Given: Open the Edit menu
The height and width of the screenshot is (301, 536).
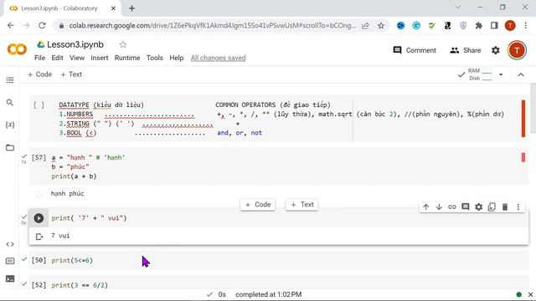Looking at the screenshot, I should coord(57,58).
